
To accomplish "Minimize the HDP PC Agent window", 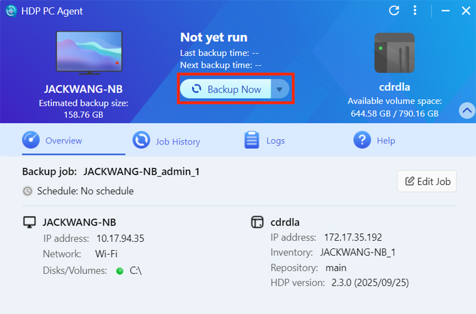I will coord(446,11).
